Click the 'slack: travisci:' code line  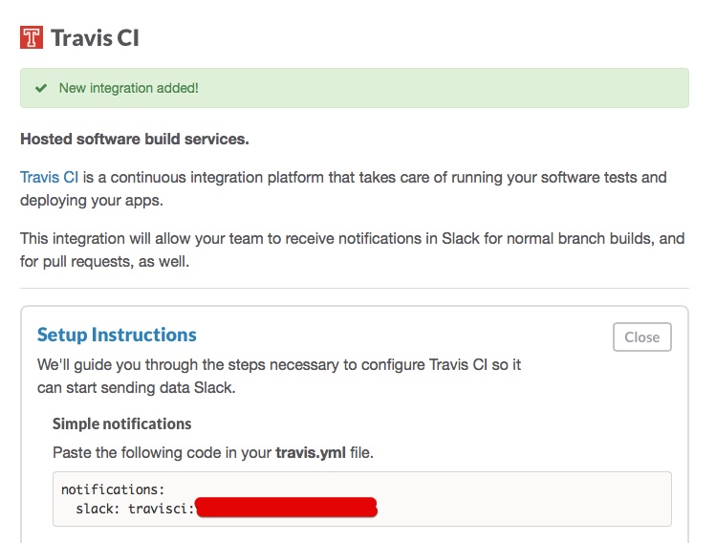click(136, 509)
